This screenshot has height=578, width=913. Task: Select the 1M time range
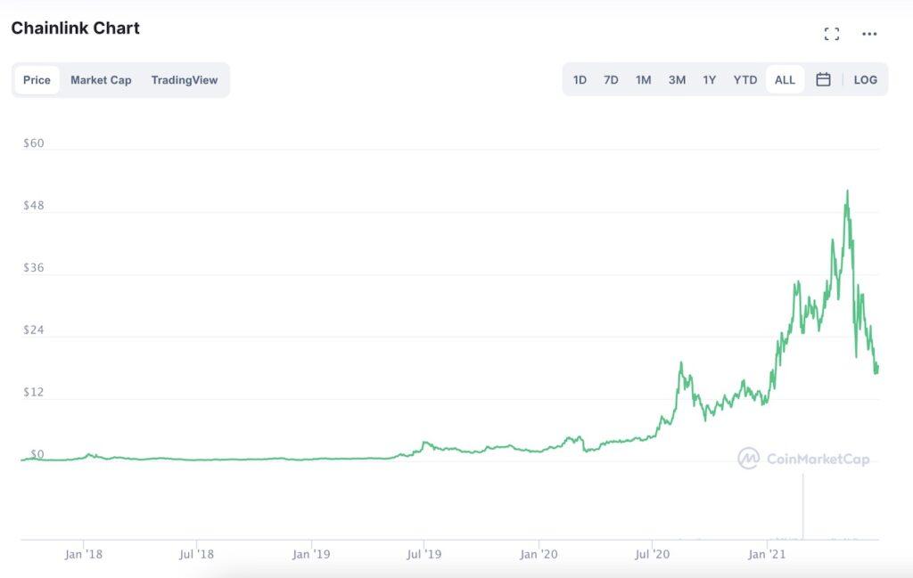tap(644, 79)
